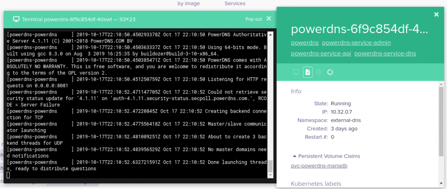Close the terminal window with X
Image resolution: width=447 pixels, height=189 pixels.
[x=268, y=18]
